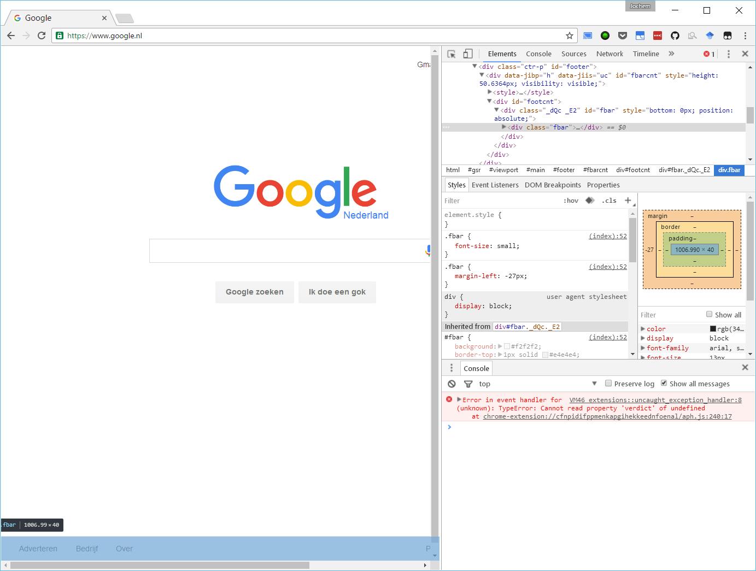Screen dimensions: 756x571
Task: Clear the console log
Action: click(x=452, y=384)
